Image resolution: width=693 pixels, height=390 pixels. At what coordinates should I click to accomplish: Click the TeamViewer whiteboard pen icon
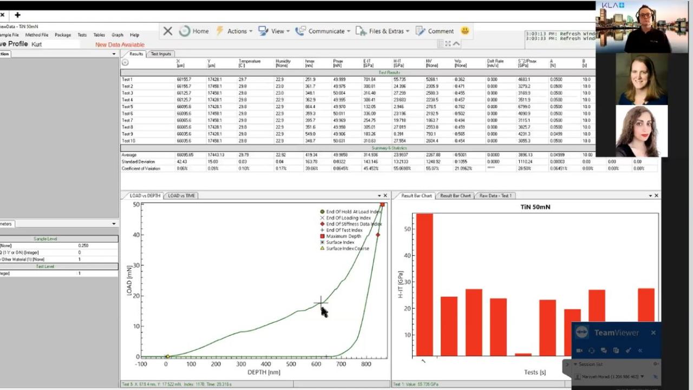(x=629, y=350)
